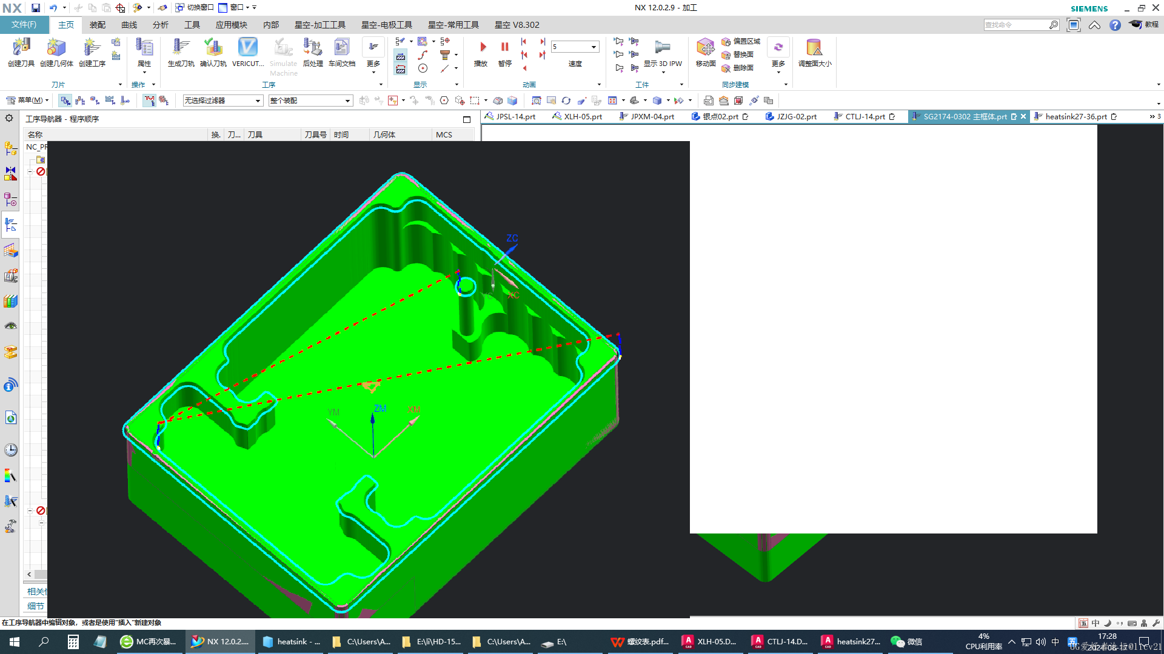This screenshot has width=1164, height=654.
Task: Switch to the XLH-05.prt file tab
Action: (577, 117)
